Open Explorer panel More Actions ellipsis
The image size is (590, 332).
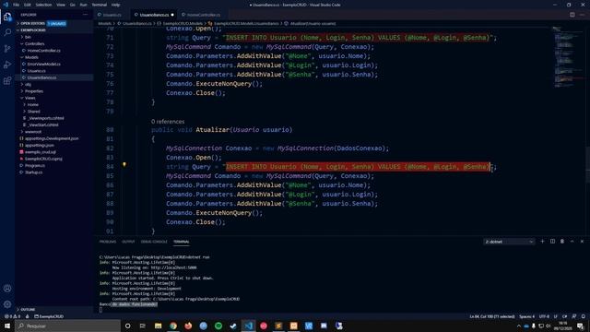tap(86, 15)
